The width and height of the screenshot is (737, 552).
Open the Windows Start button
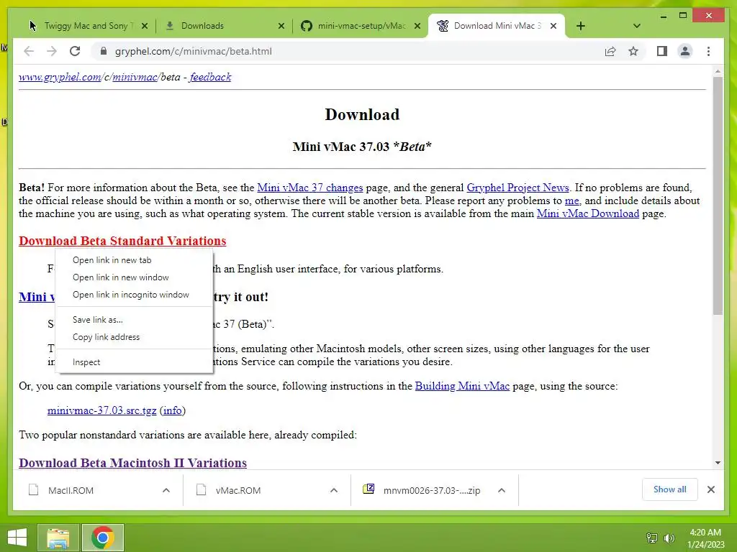click(x=17, y=538)
